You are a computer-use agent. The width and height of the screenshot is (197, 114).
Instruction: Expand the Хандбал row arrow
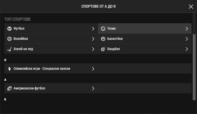coord(187,49)
